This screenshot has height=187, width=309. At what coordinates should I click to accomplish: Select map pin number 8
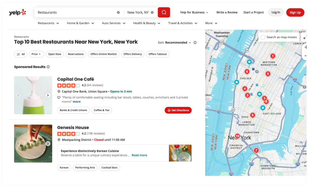247,72
